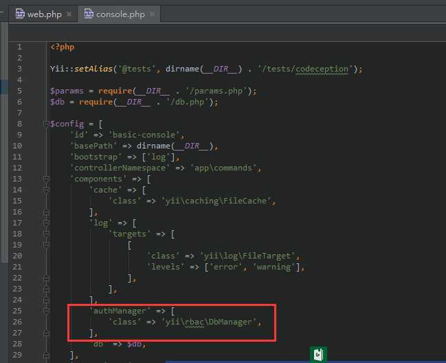Click the 'controllerNamespace' key
Screen dimensions: 446x363
click(x=120, y=168)
